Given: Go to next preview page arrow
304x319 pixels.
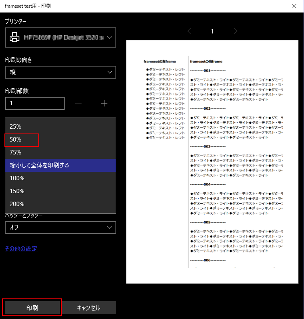Looking at the screenshot, I should coord(235,31).
